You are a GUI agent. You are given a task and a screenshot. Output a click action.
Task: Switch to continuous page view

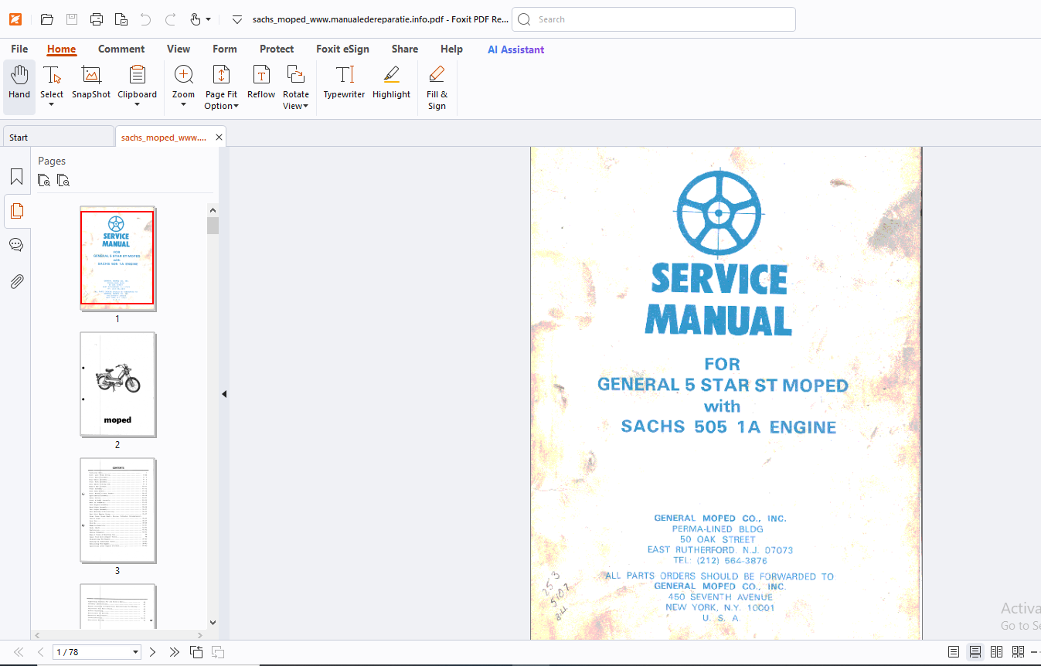pyautogui.click(x=975, y=652)
